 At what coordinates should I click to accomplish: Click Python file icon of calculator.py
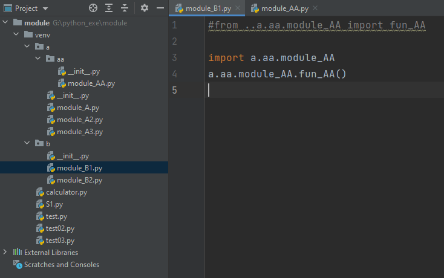(x=40, y=192)
